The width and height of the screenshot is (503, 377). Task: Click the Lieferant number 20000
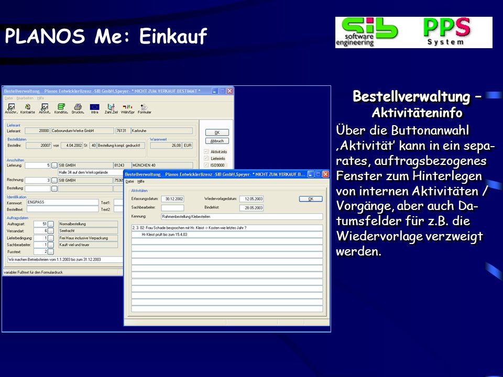coord(37,131)
